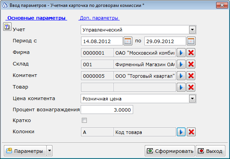Switch to Доп. параметры tab

click(x=99, y=18)
